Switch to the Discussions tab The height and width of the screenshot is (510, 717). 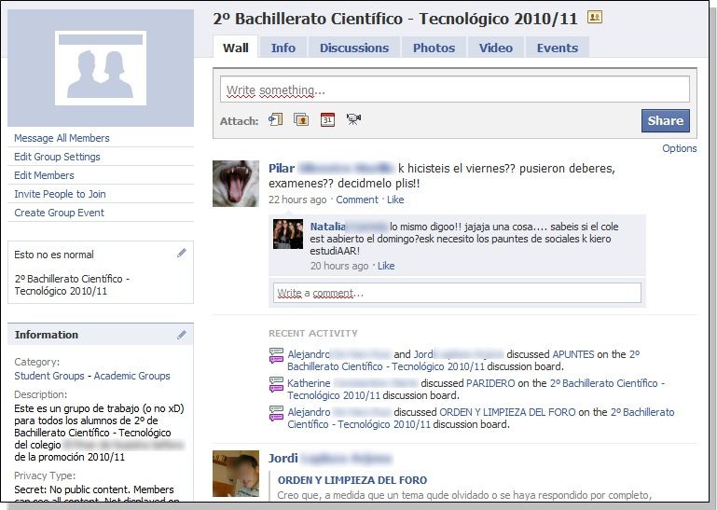click(x=353, y=48)
